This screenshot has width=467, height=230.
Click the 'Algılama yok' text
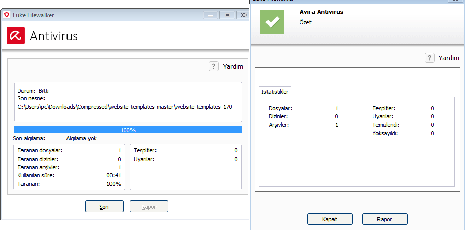[81, 139]
